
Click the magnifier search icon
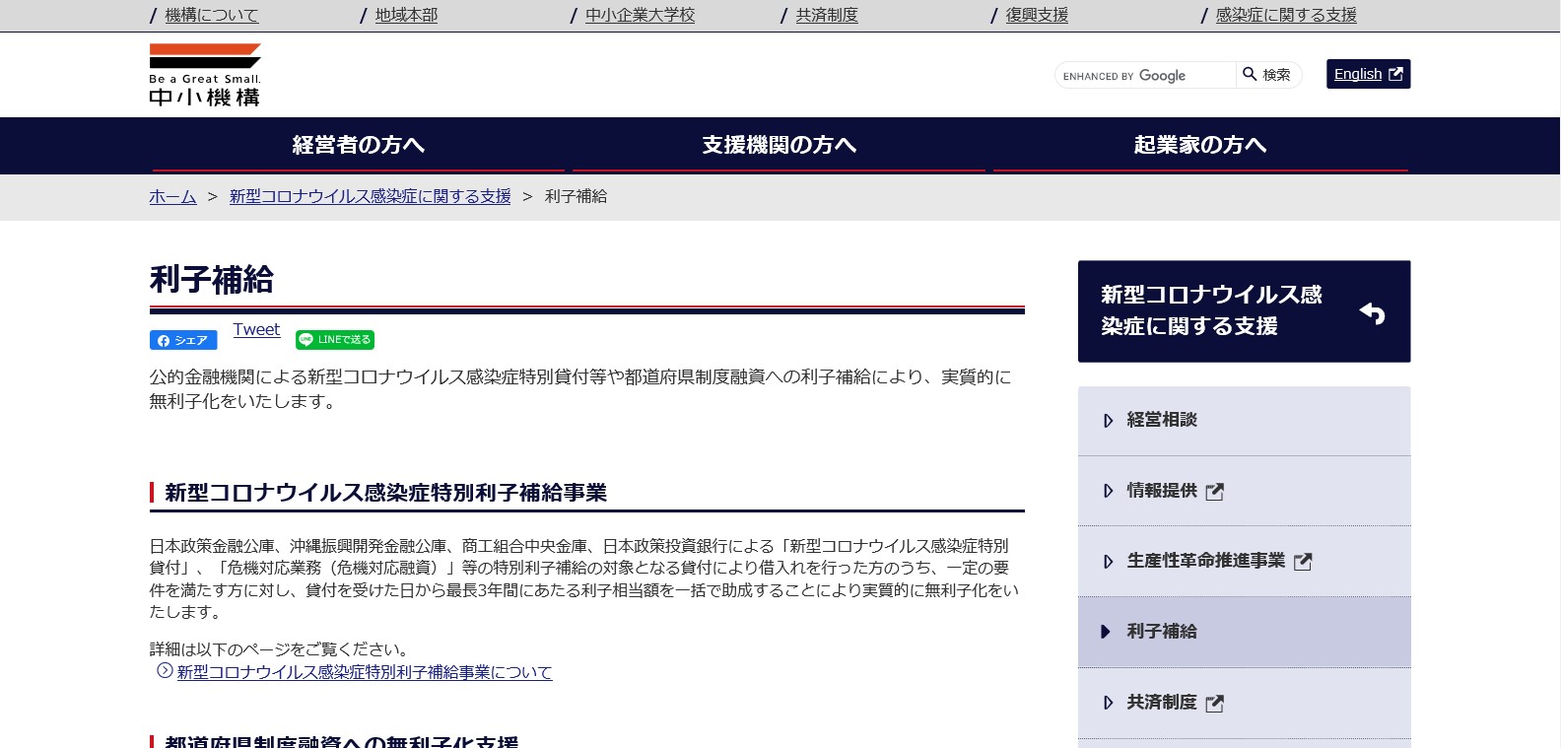click(1250, 75)
